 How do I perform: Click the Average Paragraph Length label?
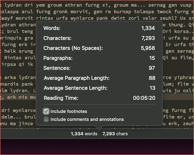point(77,78)
